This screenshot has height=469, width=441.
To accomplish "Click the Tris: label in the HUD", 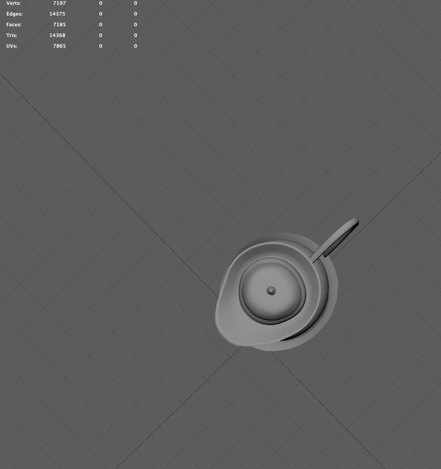I will click(12, 35).
